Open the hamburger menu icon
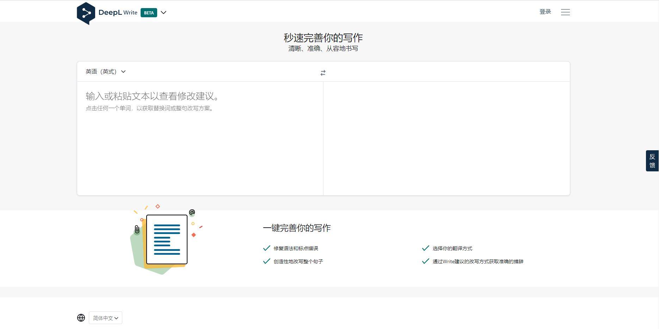The height and width of the screenshot is (329, 659). 565,12
